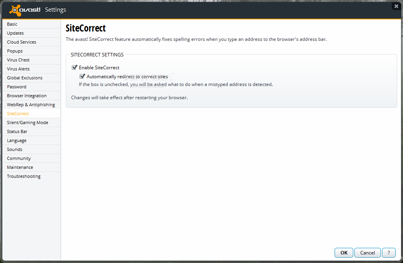Screen dimensions: 403x263
Task: Go to Updates settings
Action: pyautogui.click(x=31, y=33)
